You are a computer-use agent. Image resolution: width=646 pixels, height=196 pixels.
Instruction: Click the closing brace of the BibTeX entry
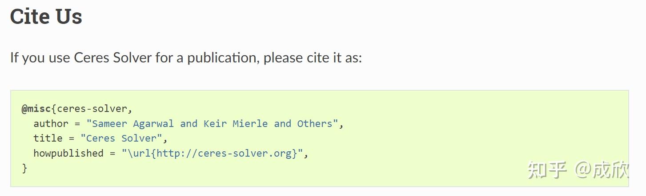tap(24, 168)
